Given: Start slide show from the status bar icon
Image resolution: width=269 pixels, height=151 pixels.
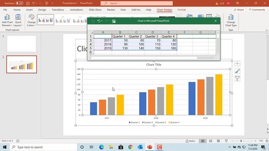Looking at the screenshot, I should (x=226, y=141).
